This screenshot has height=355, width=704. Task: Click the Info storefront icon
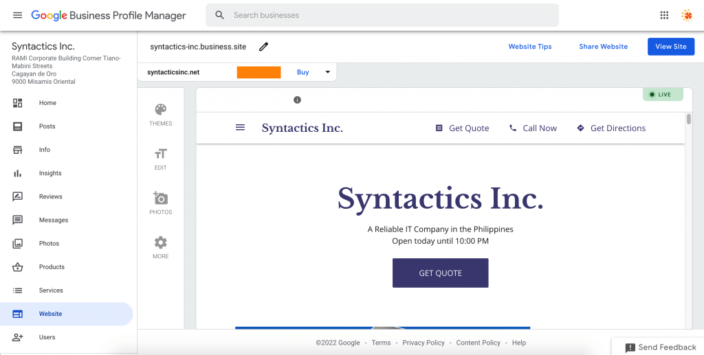(17, 150)
